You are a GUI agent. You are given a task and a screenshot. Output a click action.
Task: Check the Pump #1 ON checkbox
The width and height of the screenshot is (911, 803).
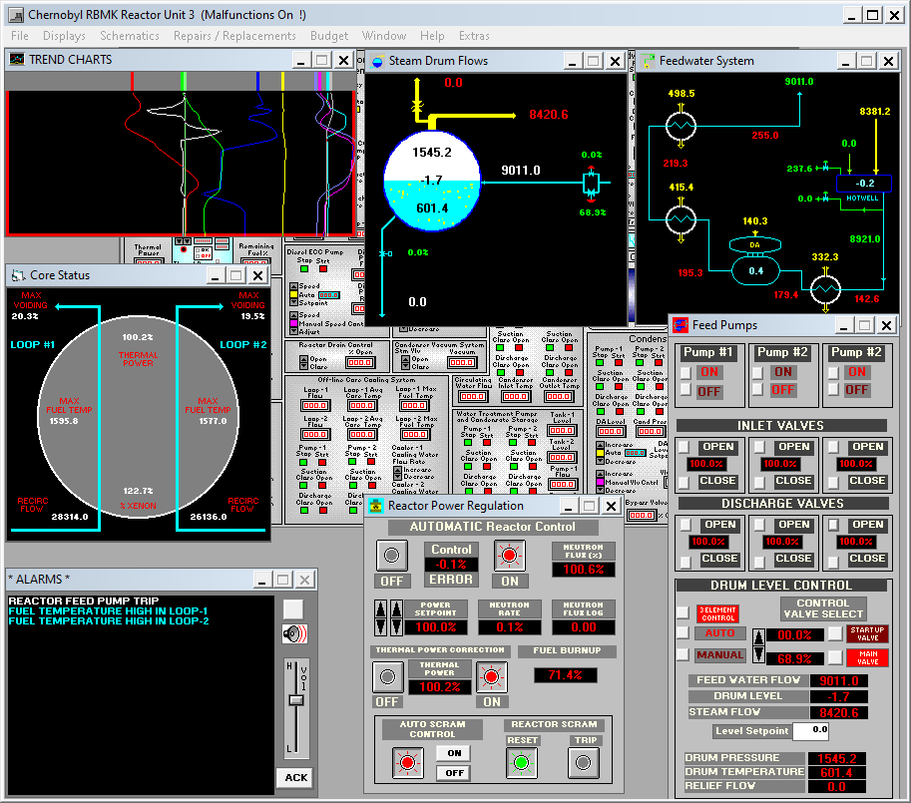coord(685,372)
